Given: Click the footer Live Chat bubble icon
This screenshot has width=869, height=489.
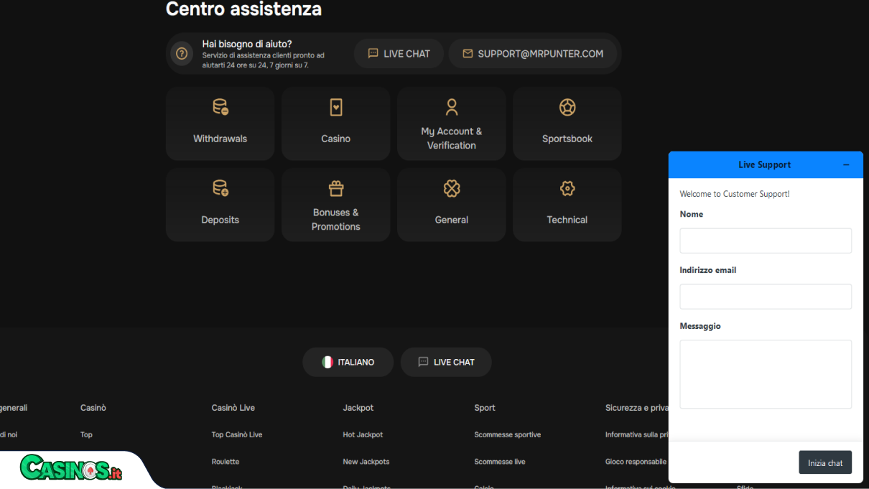Looking at the screenshot, I should pos(423,362).
